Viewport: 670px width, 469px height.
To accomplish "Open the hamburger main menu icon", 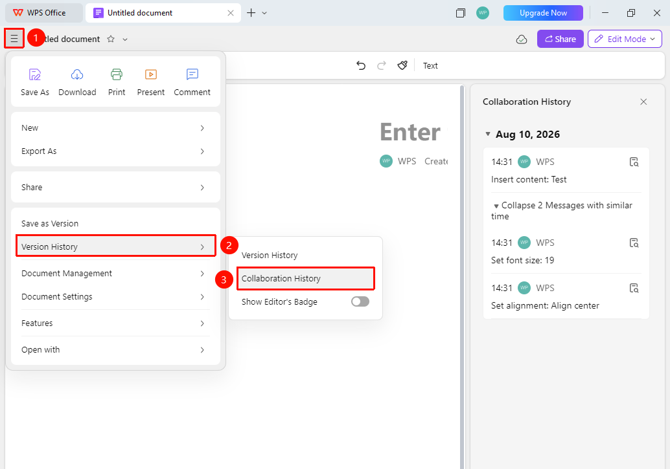I will pos(14,39).
